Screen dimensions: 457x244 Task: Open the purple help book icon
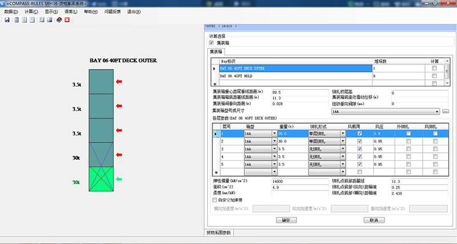pyautogui.click(x=59, y=20)
